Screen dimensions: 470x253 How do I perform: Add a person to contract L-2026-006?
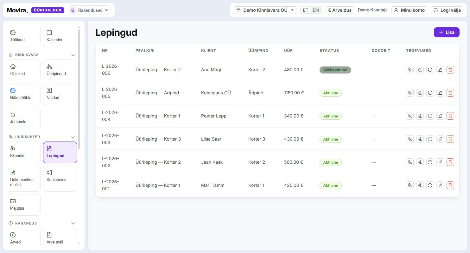[410, 70]
